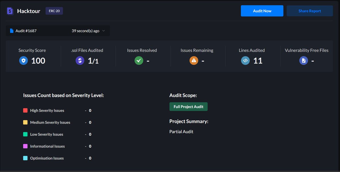Viewport: 340px width, 172px height.
Task: Click the Partial Audit summary text
Action: pyautogui.click(x=181, y=132)
